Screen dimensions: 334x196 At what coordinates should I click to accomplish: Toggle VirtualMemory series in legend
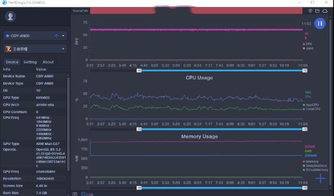316,170
